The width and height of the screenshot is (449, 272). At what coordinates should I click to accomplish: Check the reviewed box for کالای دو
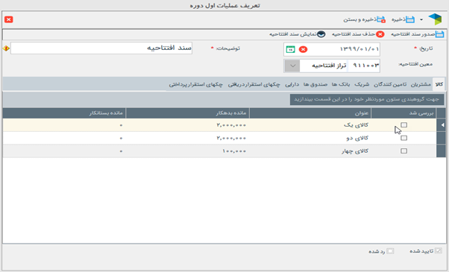(404, 138)
